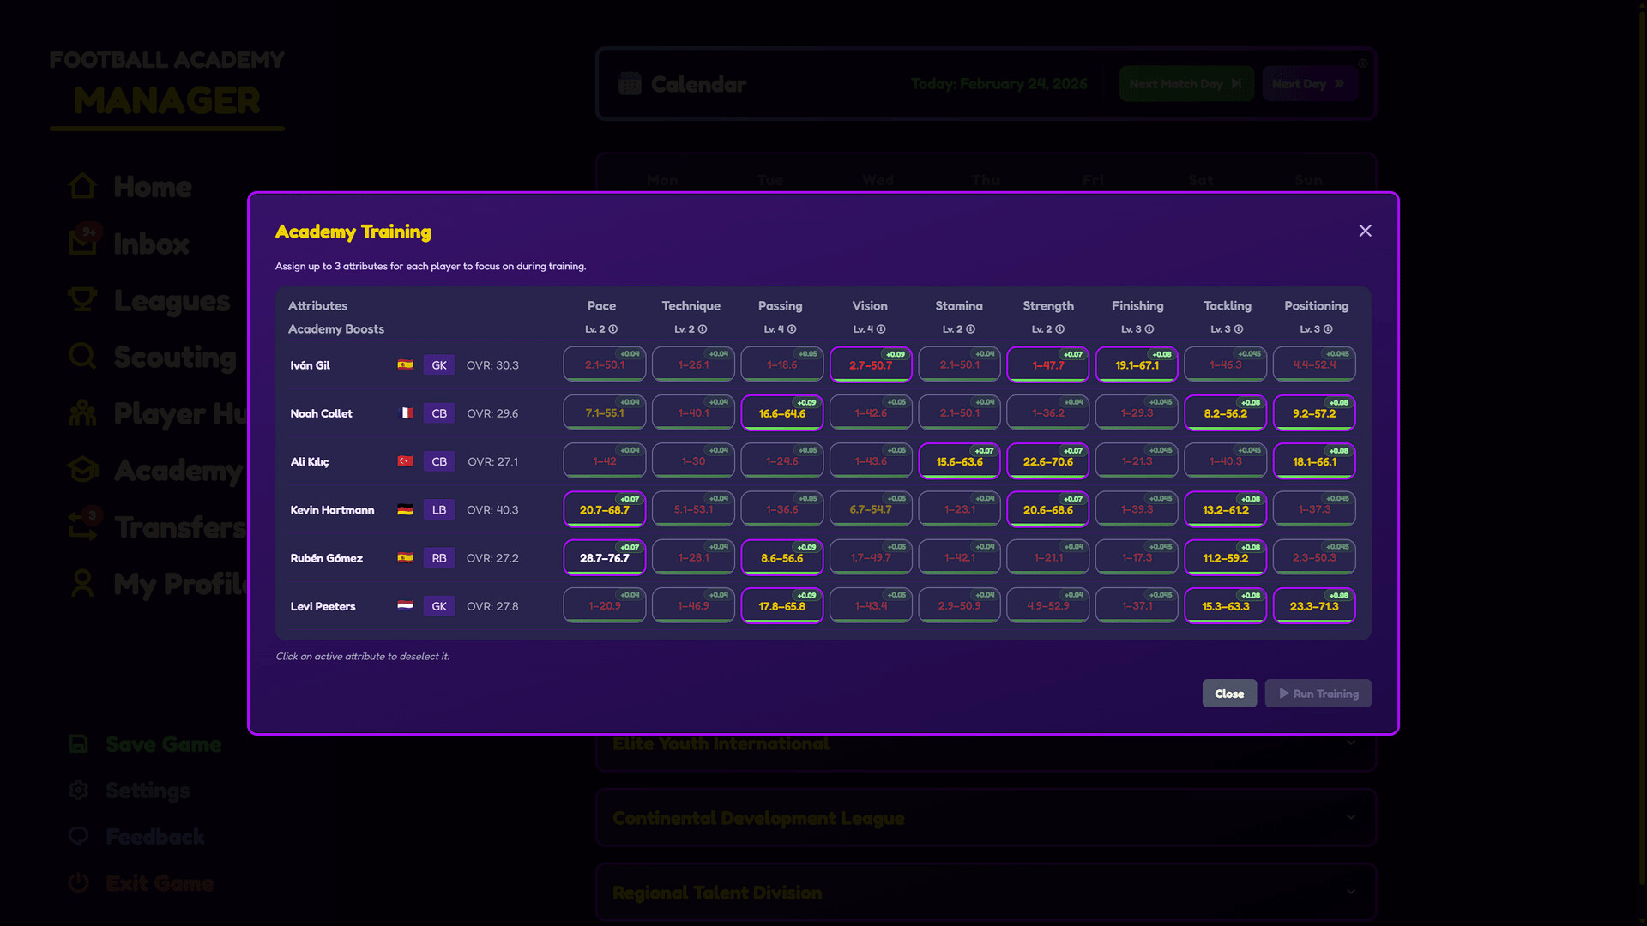The width and height of the screenshot is (1647, 926).
Task: Click the Vision Lv. 4 info icon
Action: point(881,329)
